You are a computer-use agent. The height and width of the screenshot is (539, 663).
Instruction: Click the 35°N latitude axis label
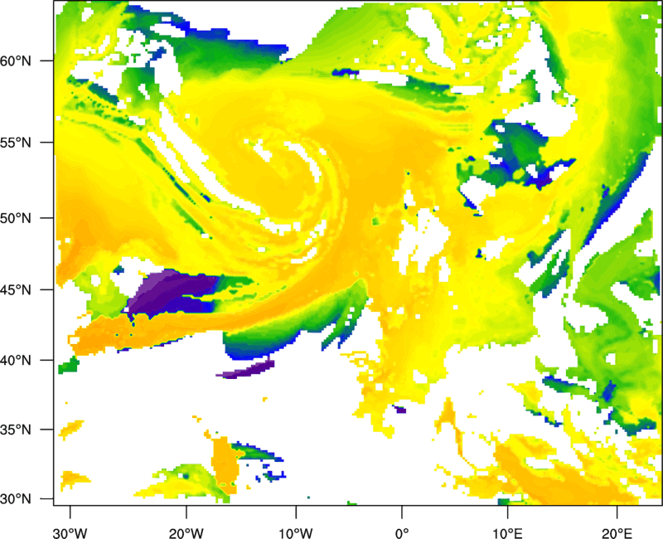(16, 430)
